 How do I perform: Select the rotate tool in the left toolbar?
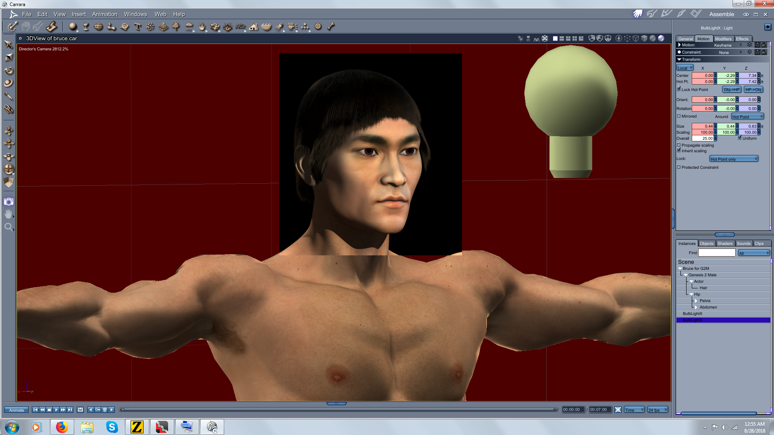click(x=8, y=70)
